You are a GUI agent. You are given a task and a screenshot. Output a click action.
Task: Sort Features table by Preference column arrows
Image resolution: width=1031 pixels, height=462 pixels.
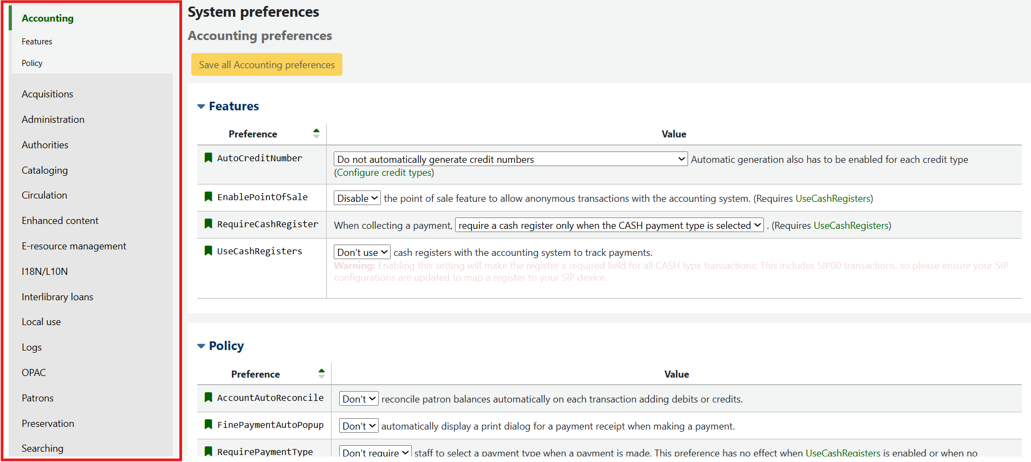point(316,134)
